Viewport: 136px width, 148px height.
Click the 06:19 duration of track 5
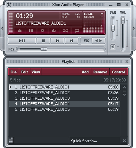coord(113,109)
